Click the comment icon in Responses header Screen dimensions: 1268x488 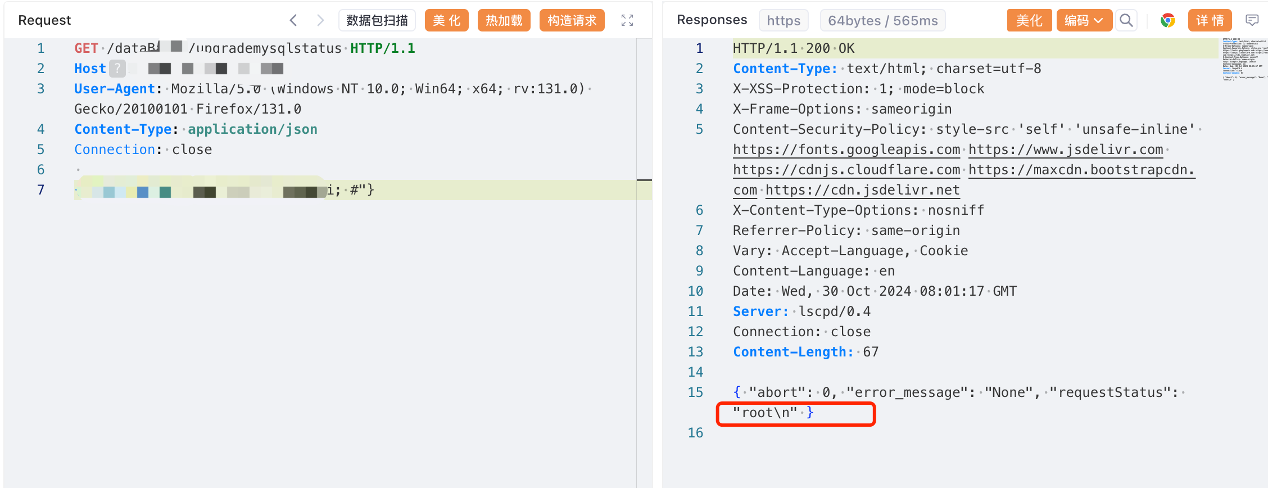tap(1252, 20)
